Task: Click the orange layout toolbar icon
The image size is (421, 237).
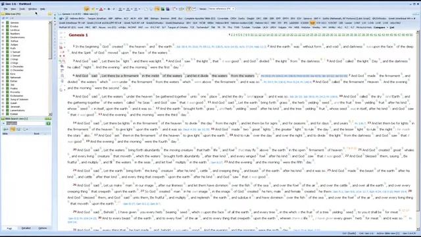Action: click(x=157, y=9)
